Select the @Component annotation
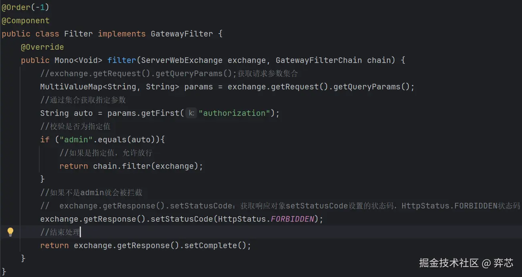This screenshot has width=522, height=277. pyautogui.click(x=26, y=20)
